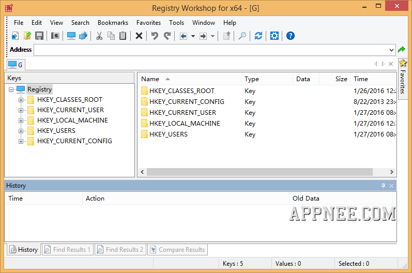Expand HKEY_USERS in the tree
412x273 pixels.
pyautogui.click(x=21, y=131)
